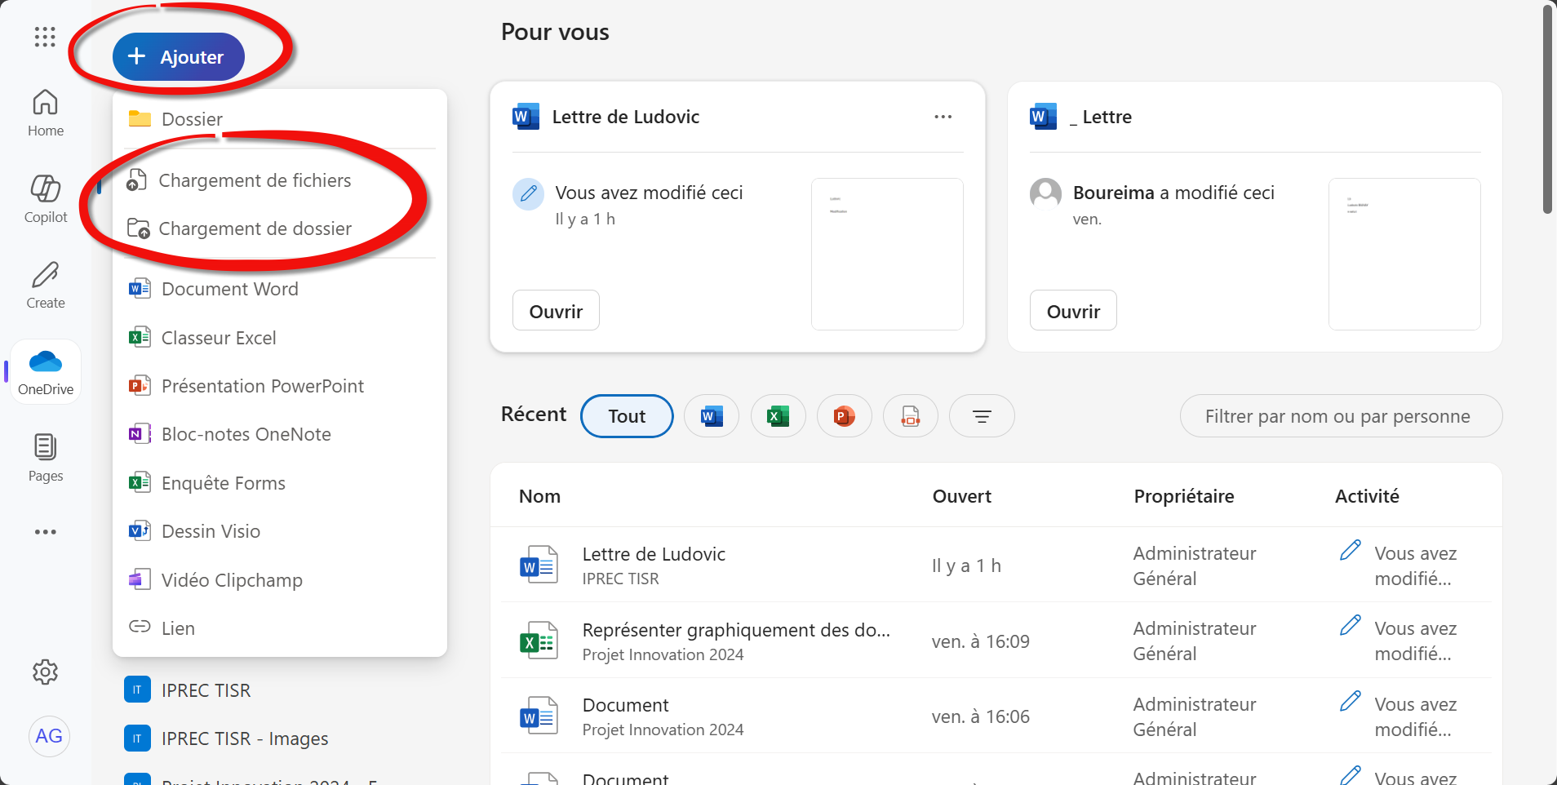The height and width of the screenshot is (785, 1557).
Task: Expand more apps ellipsis in sidebar
Action: click(46, 532)
